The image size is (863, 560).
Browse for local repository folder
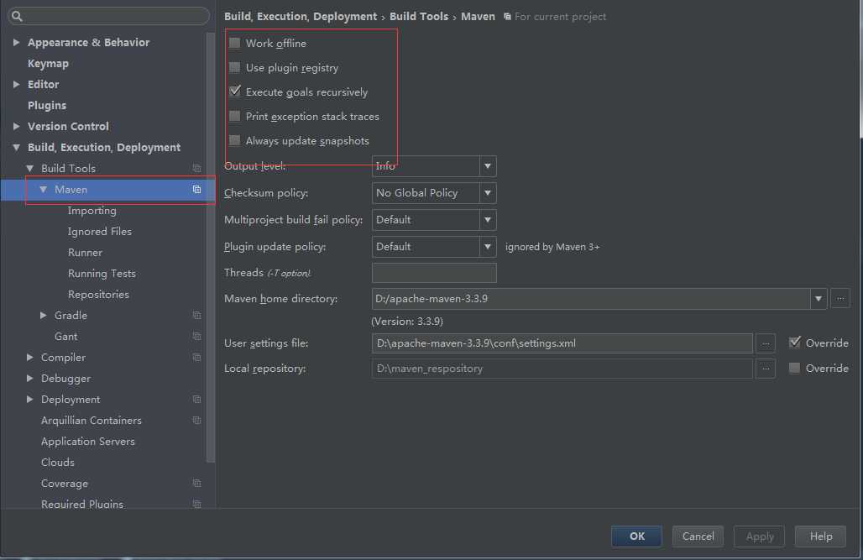(765, 369)
